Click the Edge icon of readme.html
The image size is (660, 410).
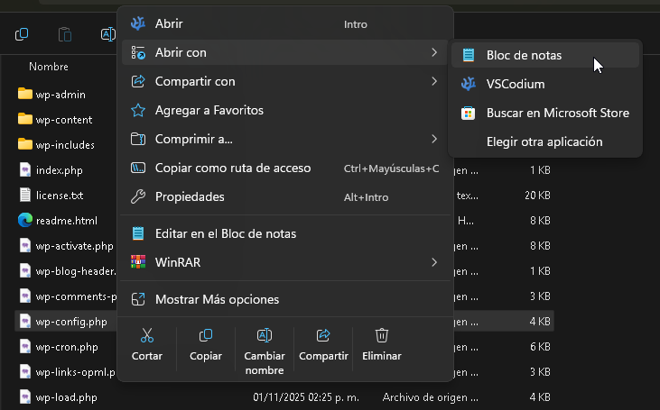click(25, 220)
